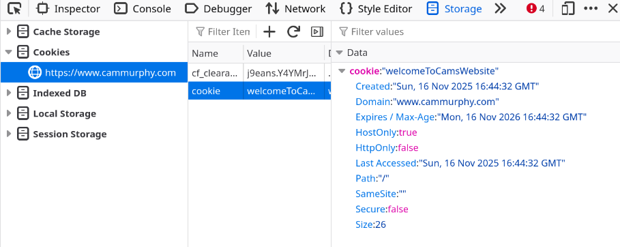This screenshot has width=620, height=247.
Task: Click the Last Accessed date line
Action: coord(460,163)
